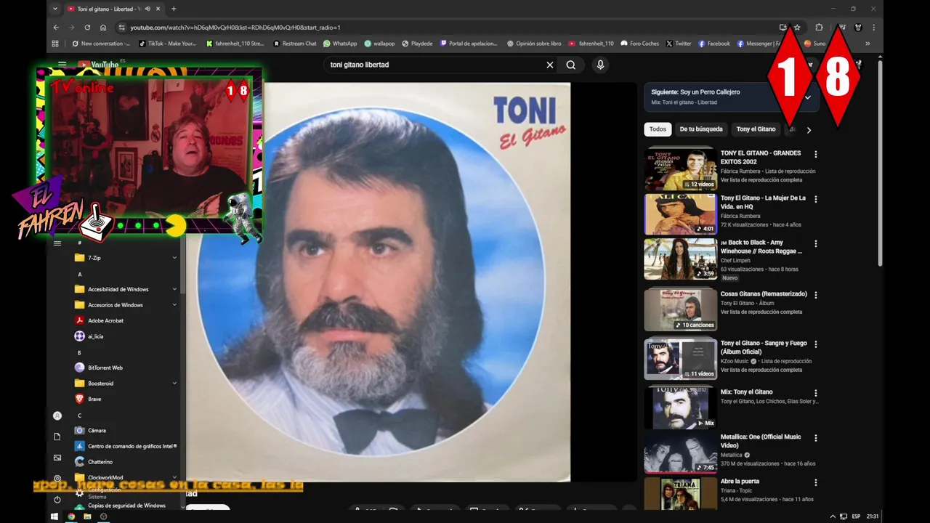The height and width of the screenshot is (523, 930).
Task: Open the TikTok bookmark
Action: coord(166,44)
